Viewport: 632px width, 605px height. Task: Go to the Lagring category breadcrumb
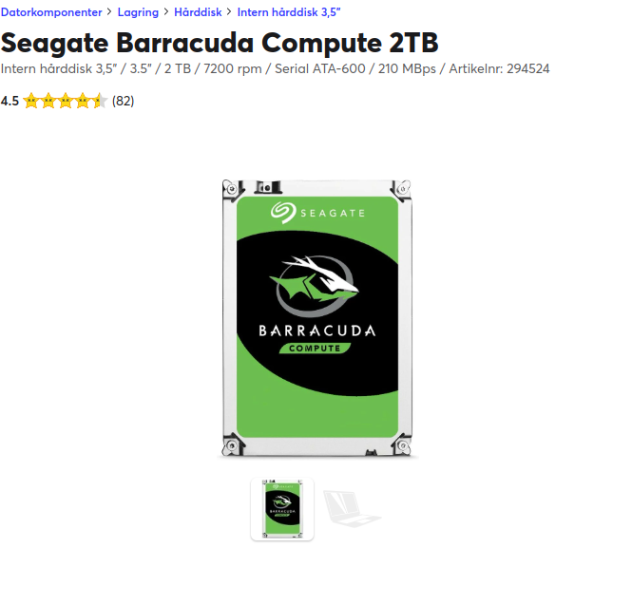pos(138,12)
